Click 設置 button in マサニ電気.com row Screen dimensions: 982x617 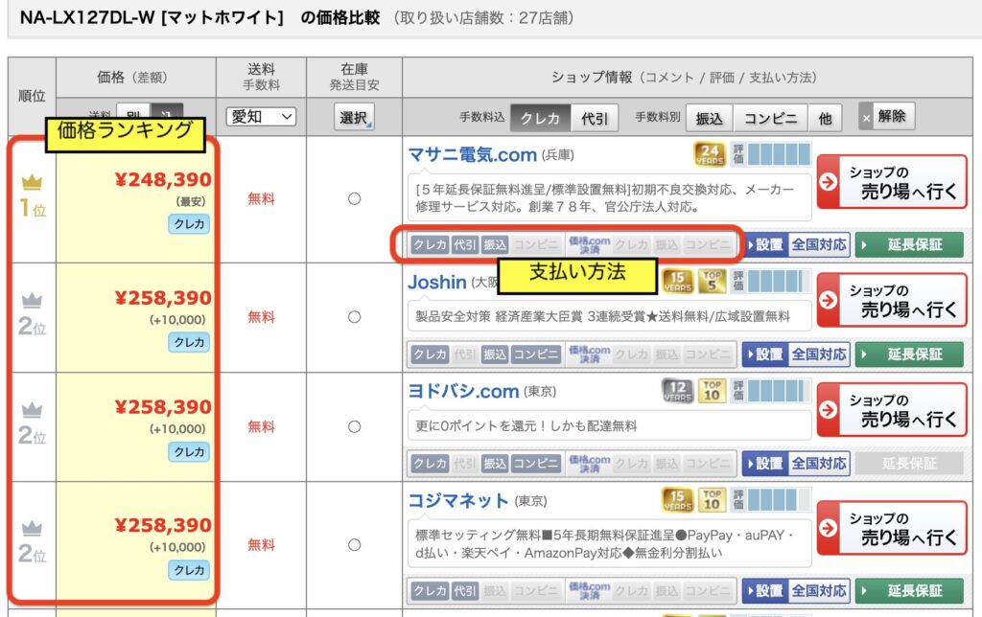tap(764, 244)
